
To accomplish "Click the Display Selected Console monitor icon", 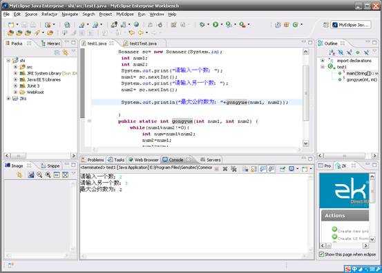I will 292,169.
